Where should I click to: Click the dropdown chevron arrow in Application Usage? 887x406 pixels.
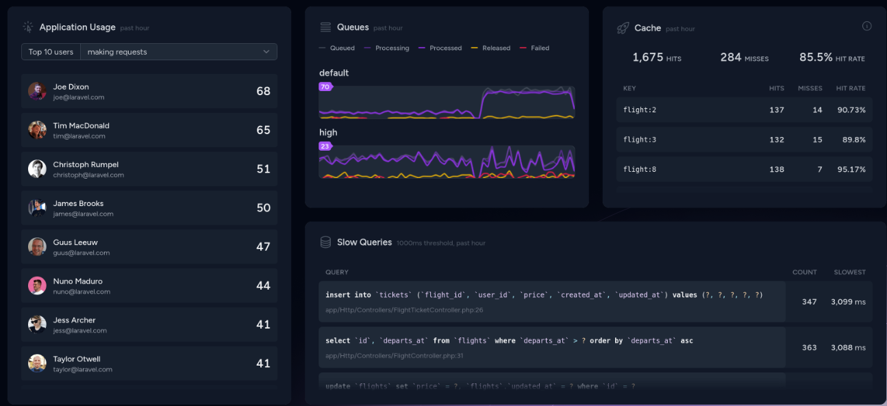(266, 52)
